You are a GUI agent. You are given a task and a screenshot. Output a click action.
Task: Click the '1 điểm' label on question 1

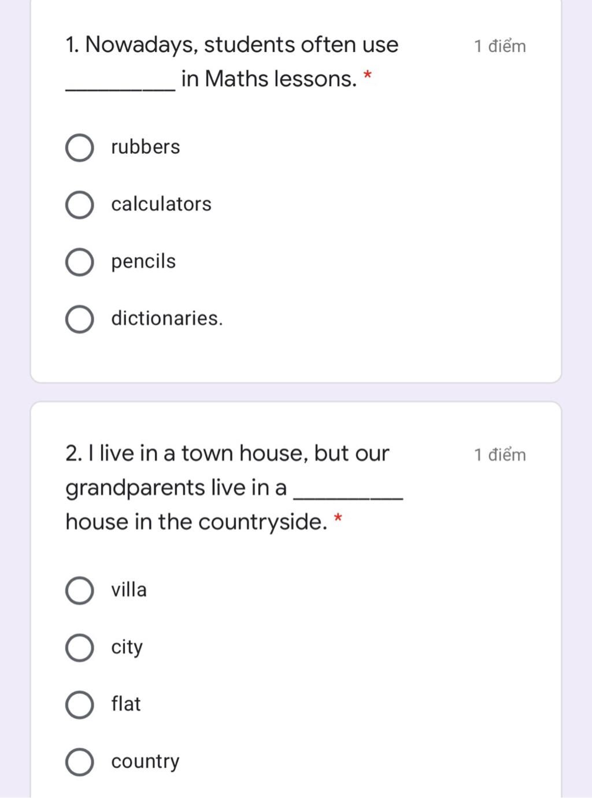click(x=500, y=46)
